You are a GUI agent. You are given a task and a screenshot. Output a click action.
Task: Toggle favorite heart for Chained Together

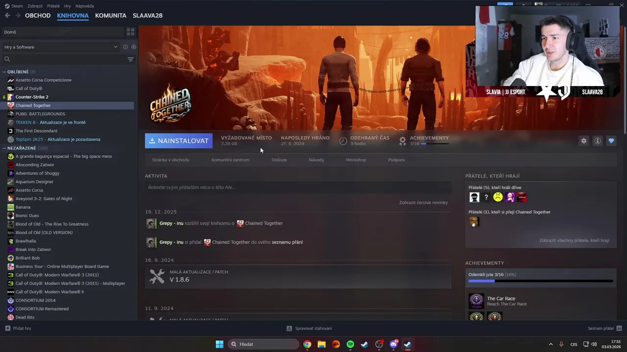[x=611, y=141]
